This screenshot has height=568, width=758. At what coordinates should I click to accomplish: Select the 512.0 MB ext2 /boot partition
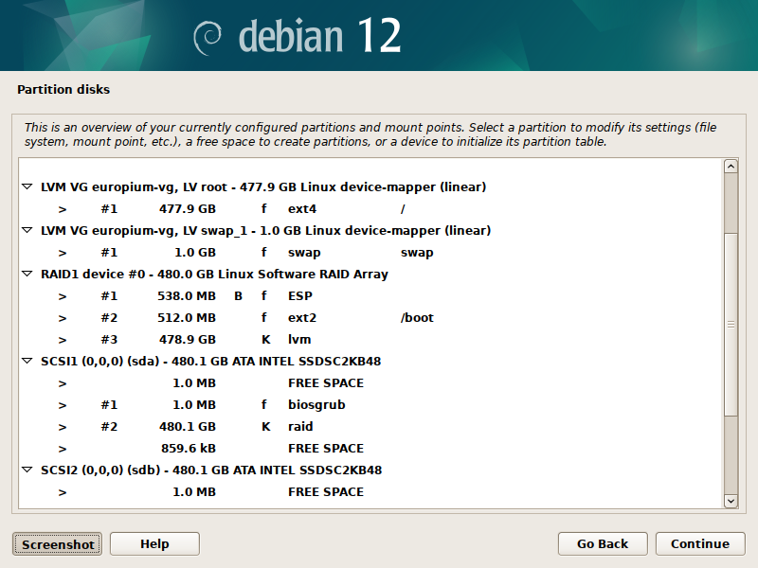pos(237,318)
